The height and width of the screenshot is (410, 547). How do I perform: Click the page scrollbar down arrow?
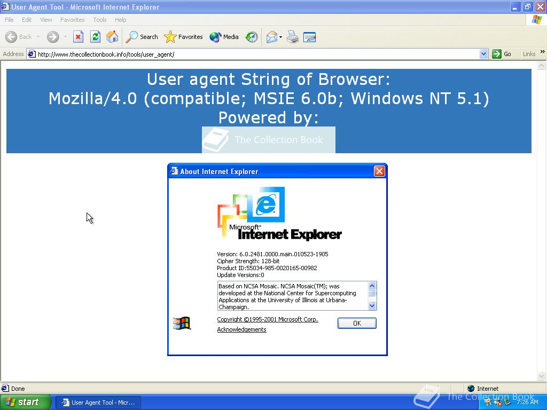coord(542,376)
